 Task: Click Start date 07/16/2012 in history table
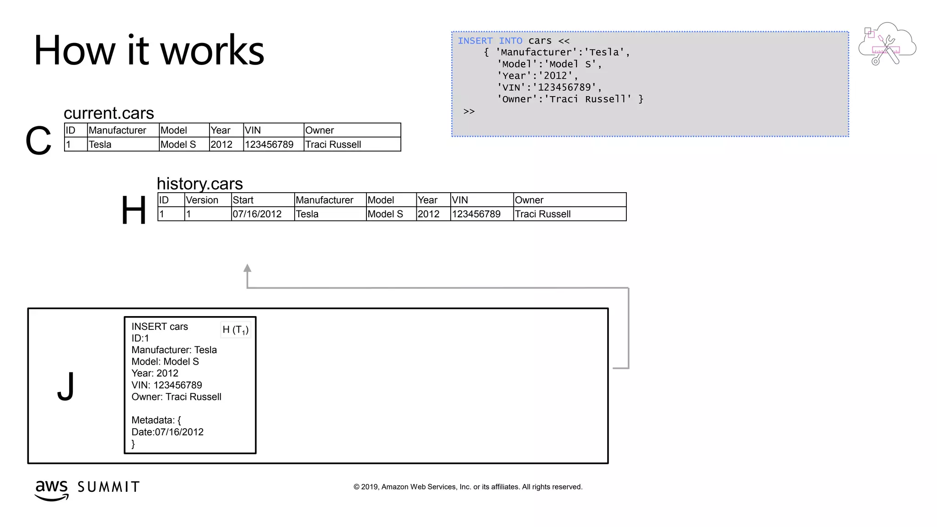point(257,214)
